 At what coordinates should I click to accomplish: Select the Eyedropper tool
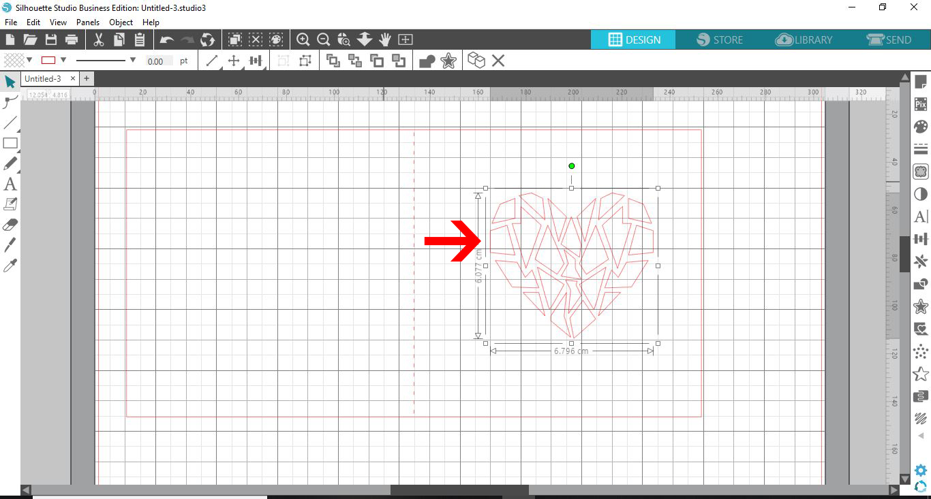[x=10, y=265]
